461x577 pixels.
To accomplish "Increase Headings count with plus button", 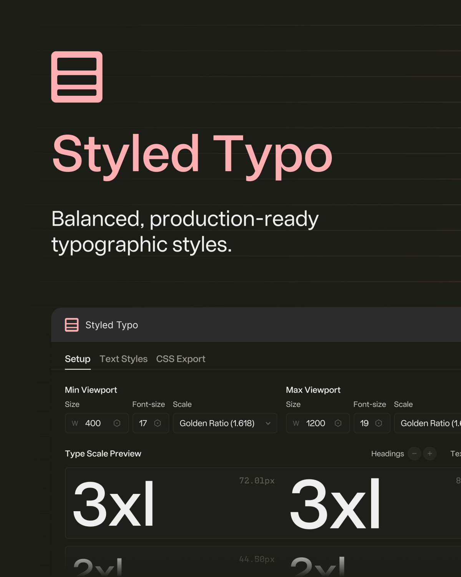I will 430,454.
